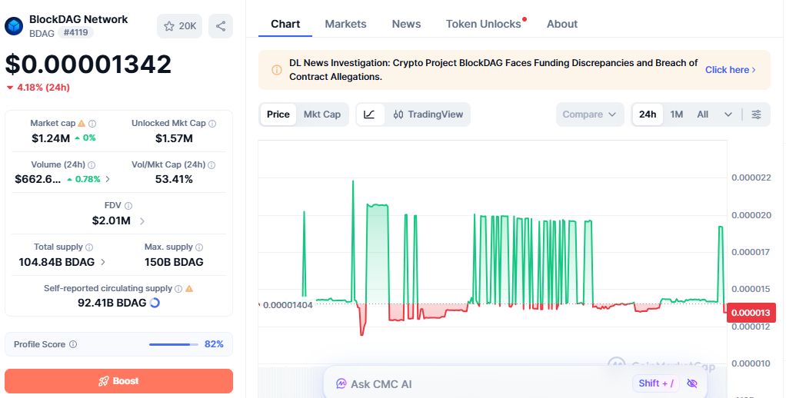Click the 0.000017 y-axis label
The width and height of the screenshot is (786, 398).
(751, 252)
